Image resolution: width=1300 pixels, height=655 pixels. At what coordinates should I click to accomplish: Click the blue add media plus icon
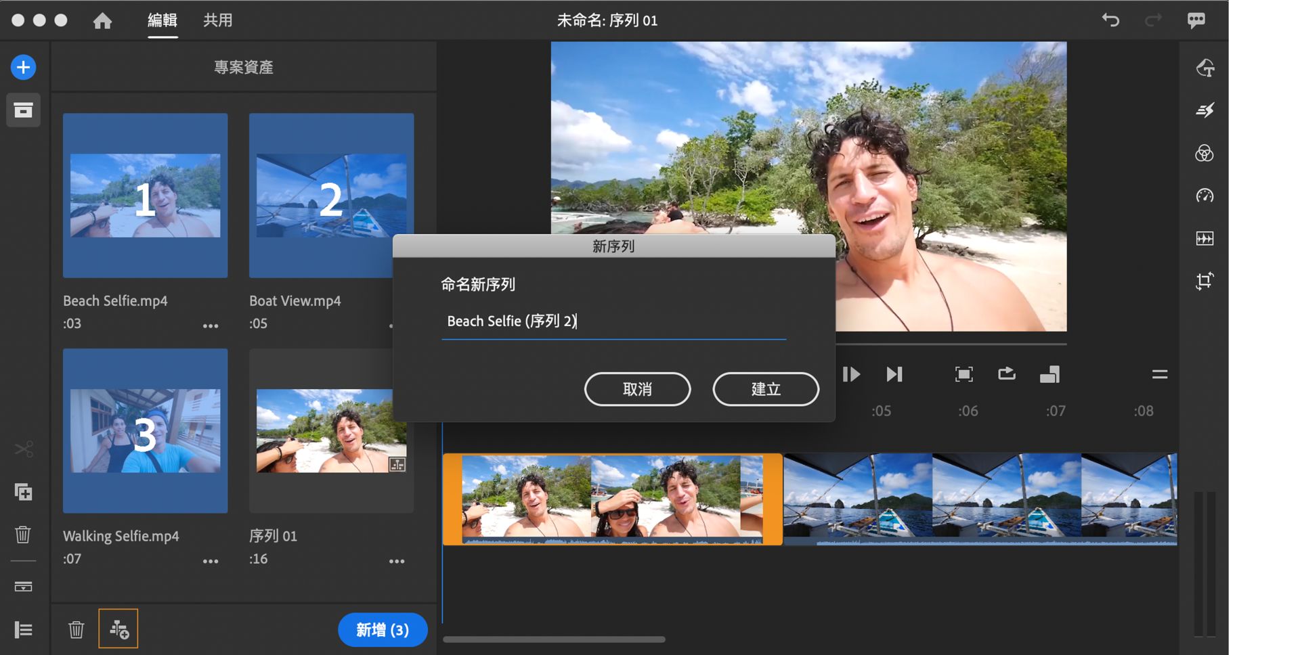coord(23,68)
